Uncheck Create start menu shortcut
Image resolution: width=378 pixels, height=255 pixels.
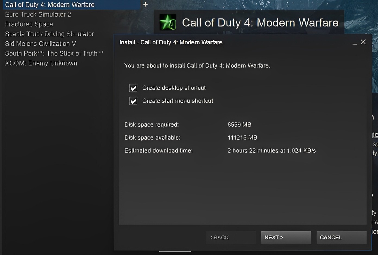[133, 101]
